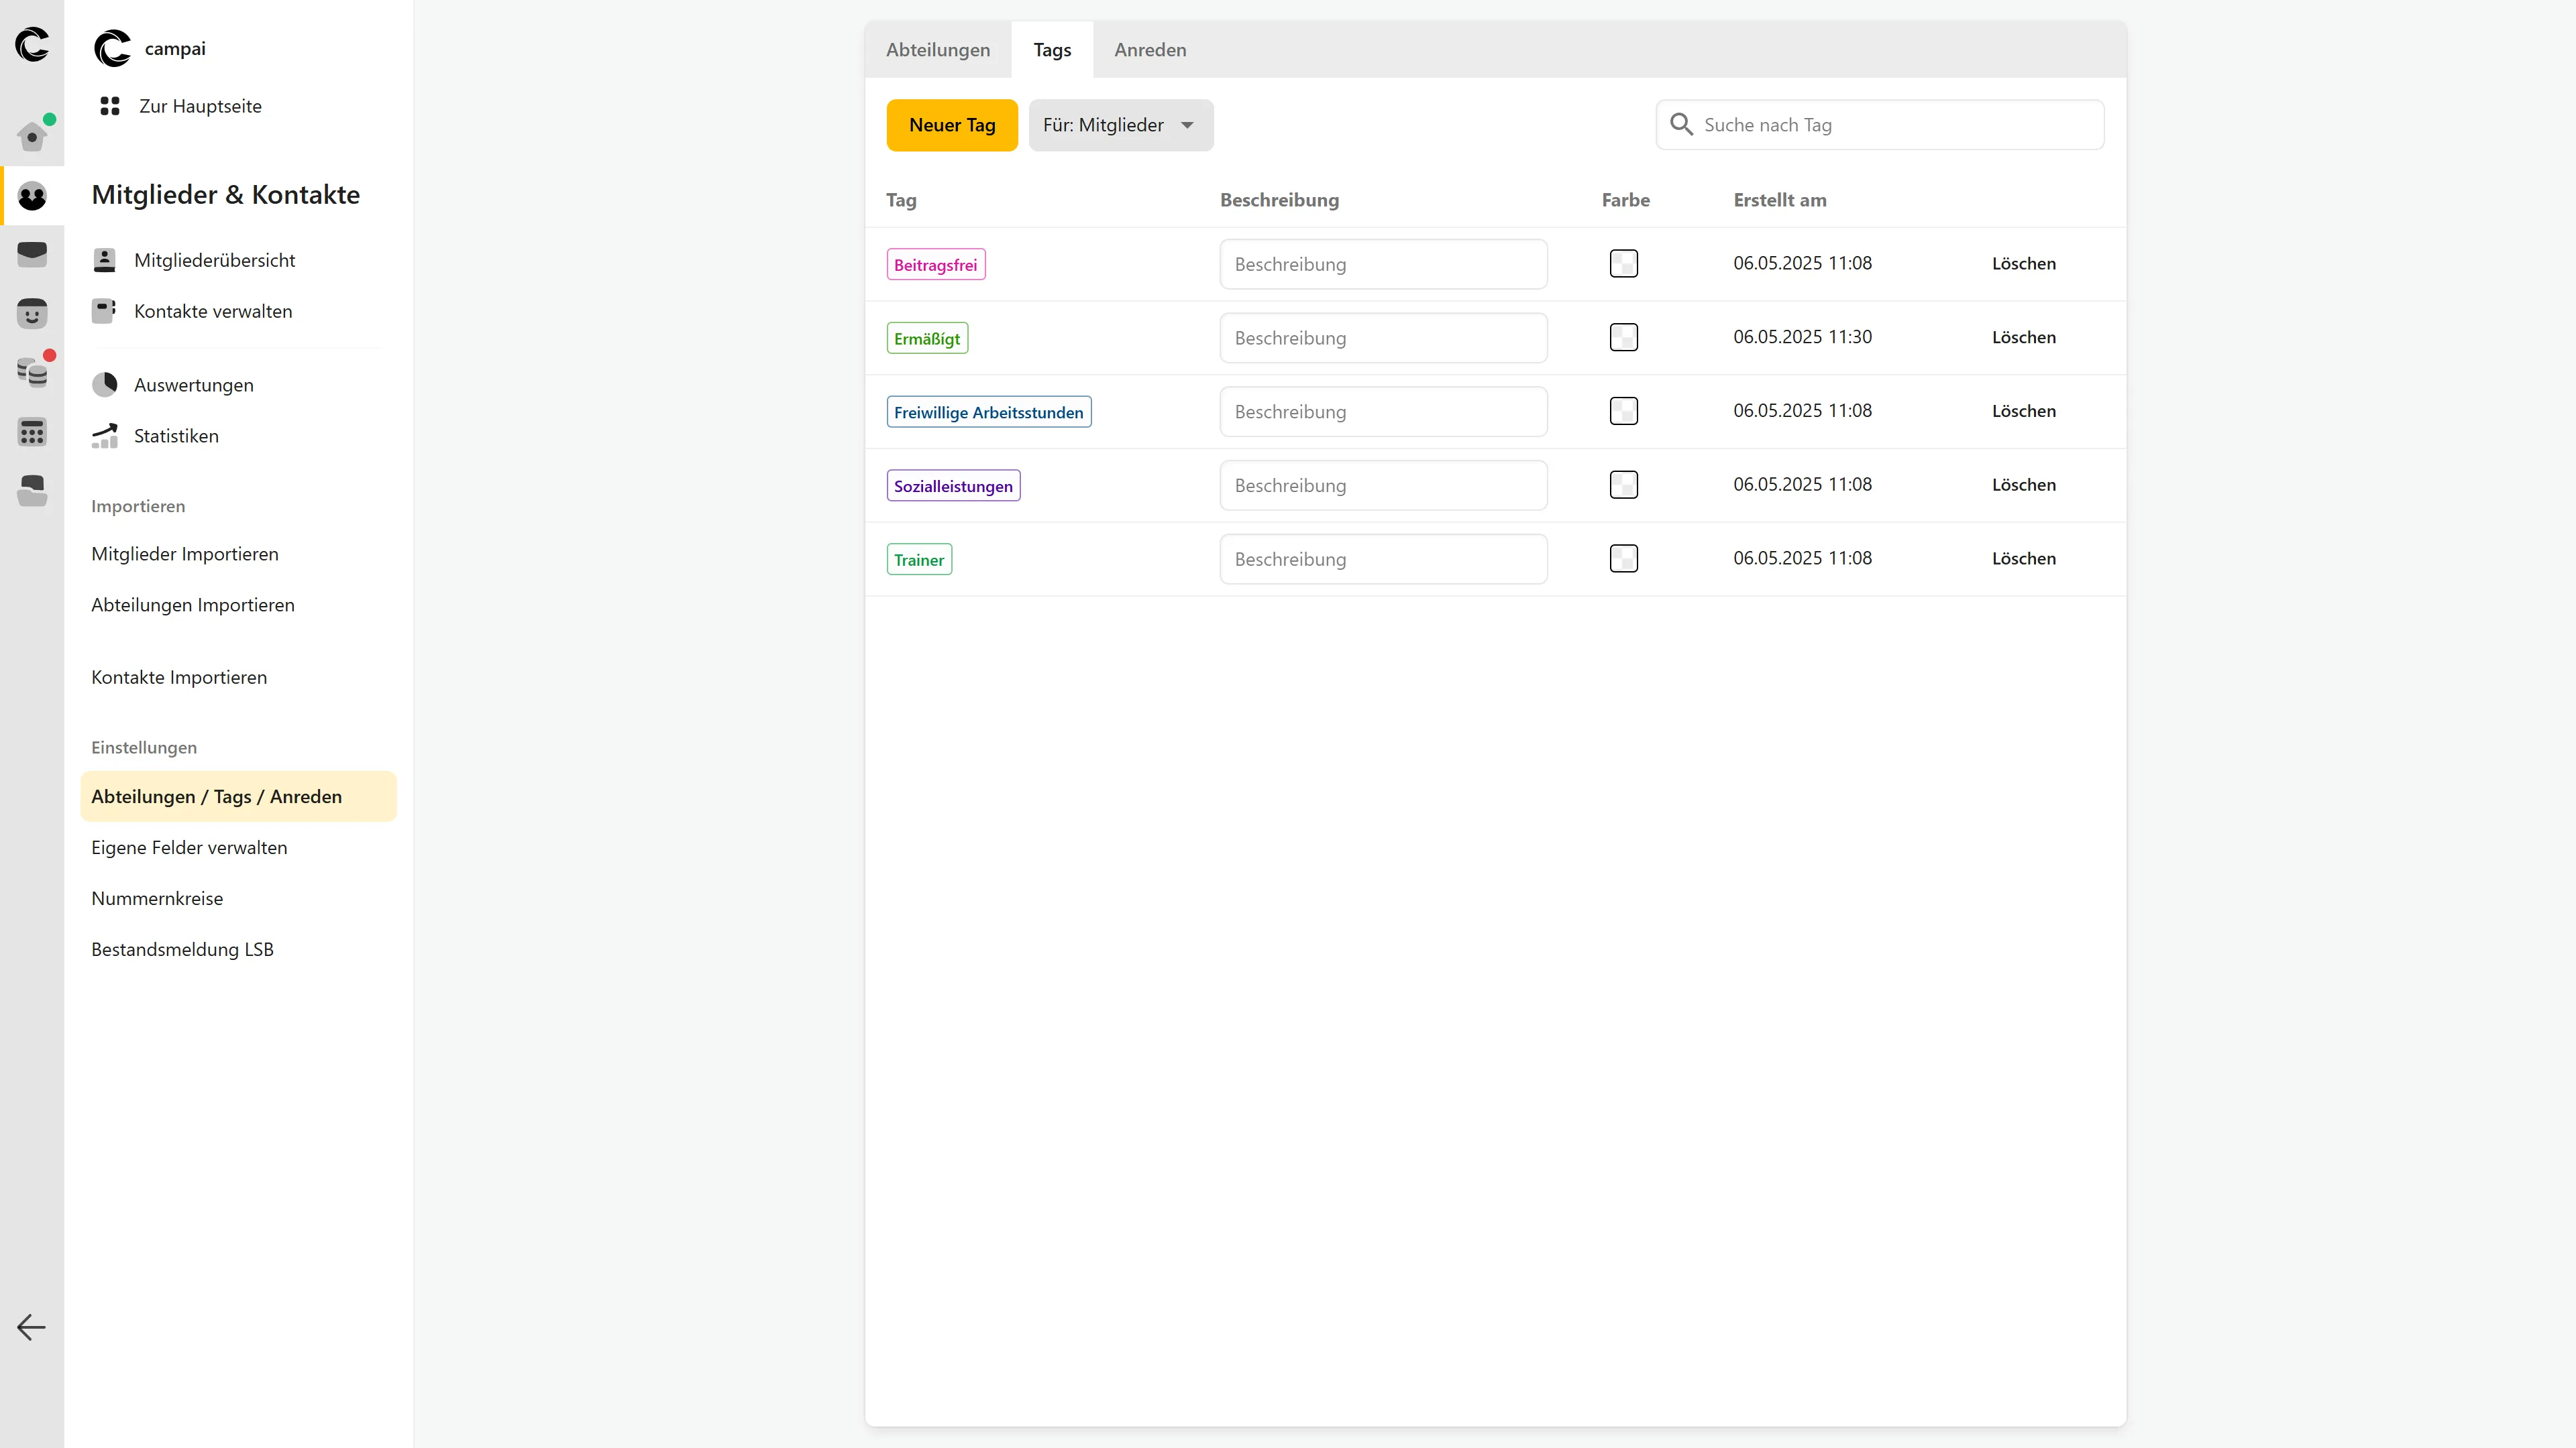
Task: Select the members icon in the left rail
Action: coord(32,196)
